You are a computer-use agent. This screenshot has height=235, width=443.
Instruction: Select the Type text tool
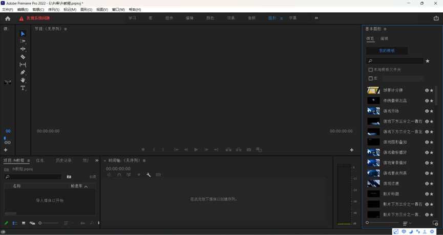pyautogui.click(x=23, y=88)
